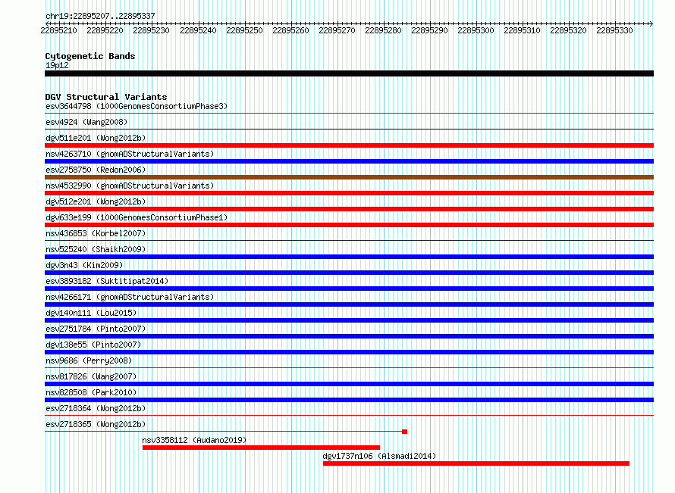Open esv3893182 (Suktitipat2014) label
The width and height of the screenshot is (675, 493).
pyautogui.click(x=107, y=281)
